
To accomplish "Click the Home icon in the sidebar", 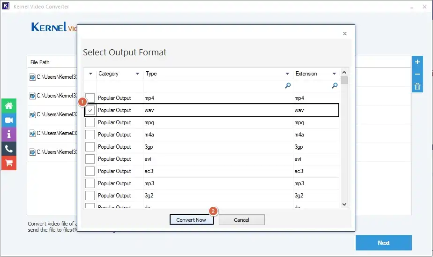I will pyautogui.click(x=9, y=106).
